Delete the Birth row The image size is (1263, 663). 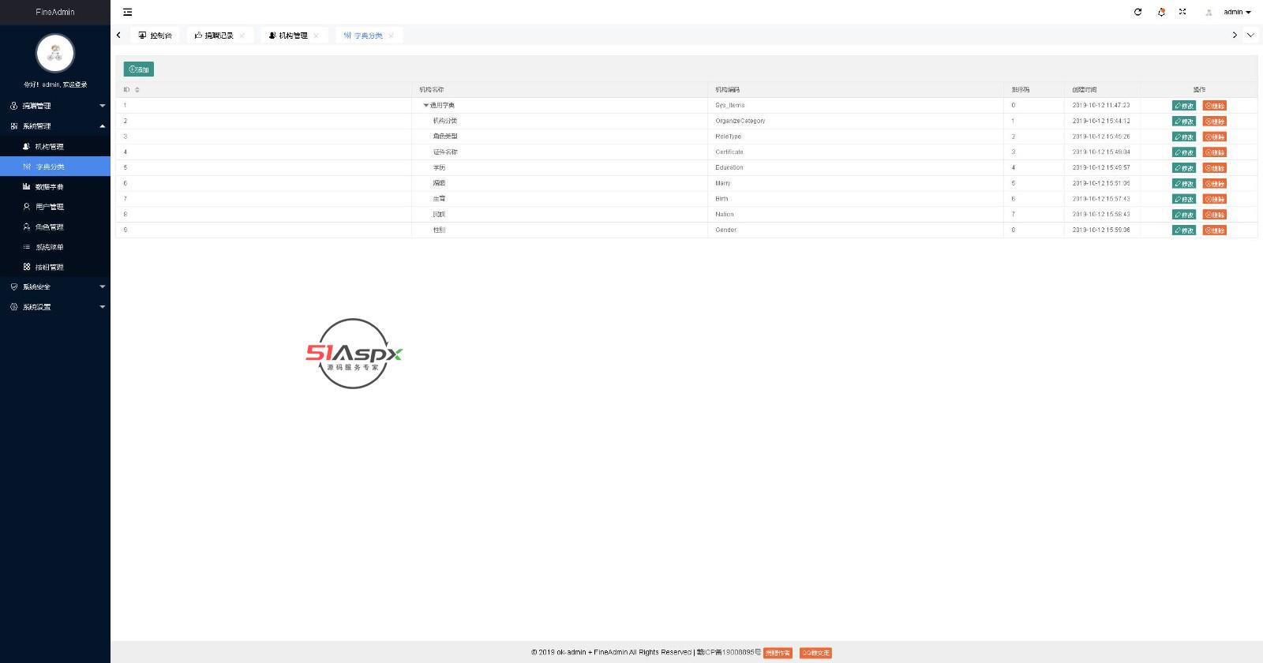coord(1215,199)
